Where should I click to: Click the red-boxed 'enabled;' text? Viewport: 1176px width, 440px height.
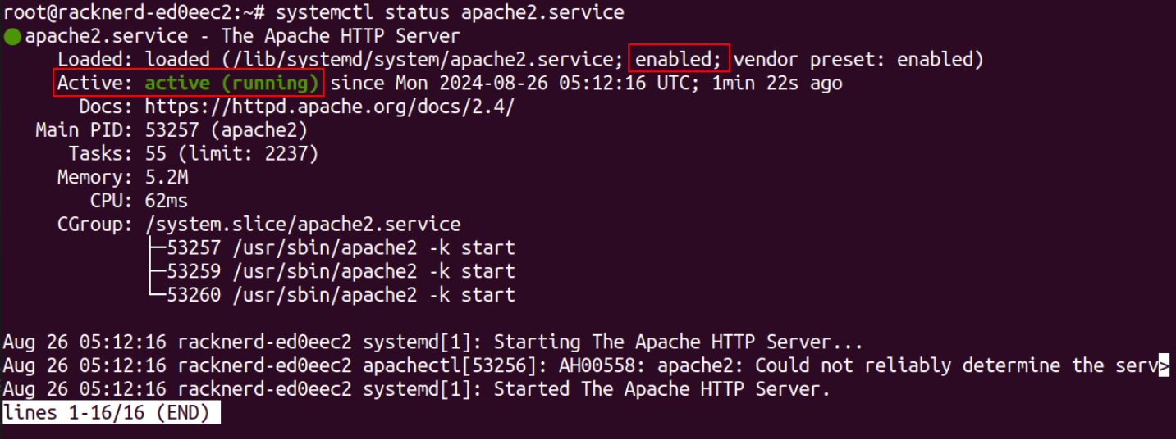[679, 59]
